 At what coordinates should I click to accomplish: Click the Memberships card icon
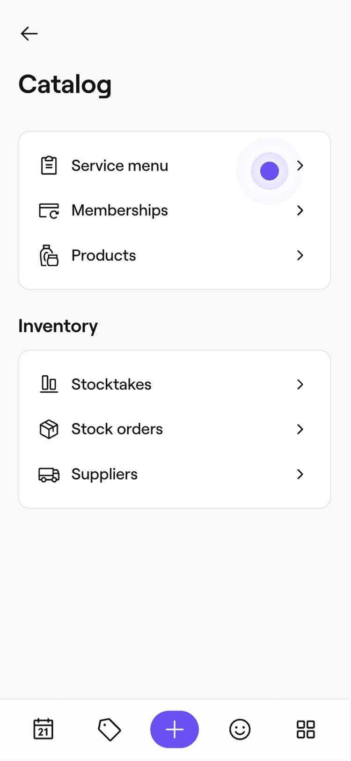(x=49, y=210)
